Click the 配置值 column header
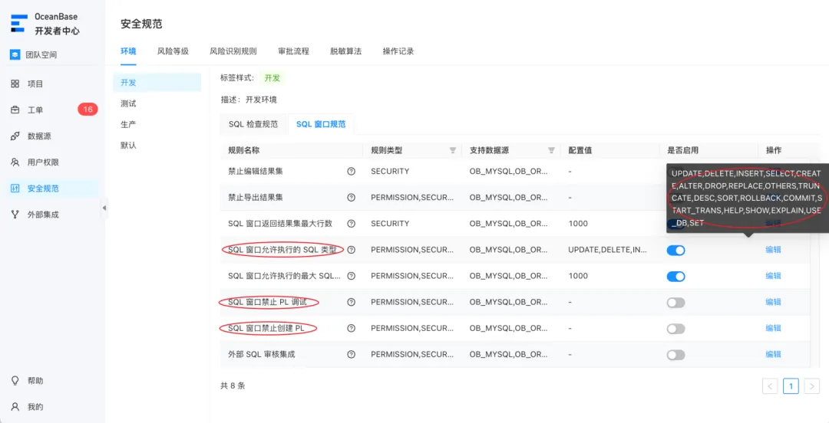The image size is (829, 423). [x=580, y=150]
